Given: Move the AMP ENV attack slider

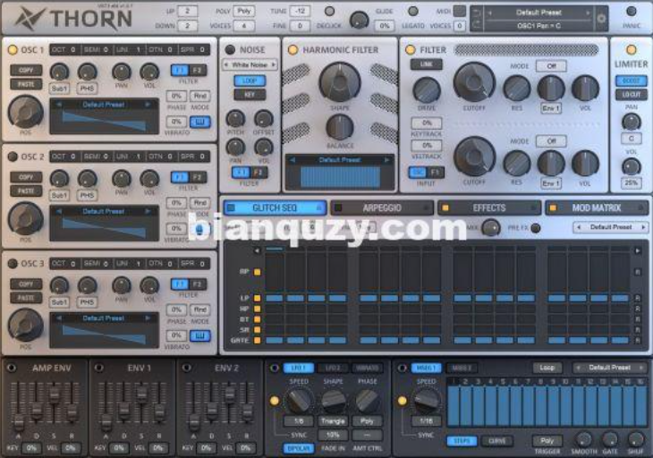Looking at the screenshot, I should 18,422.
